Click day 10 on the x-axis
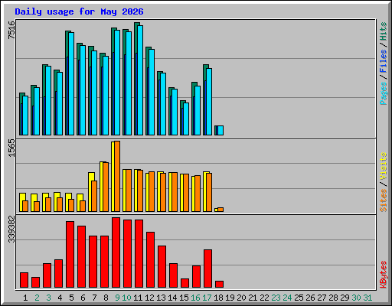 pyautogui.click(x=126, y=298)
